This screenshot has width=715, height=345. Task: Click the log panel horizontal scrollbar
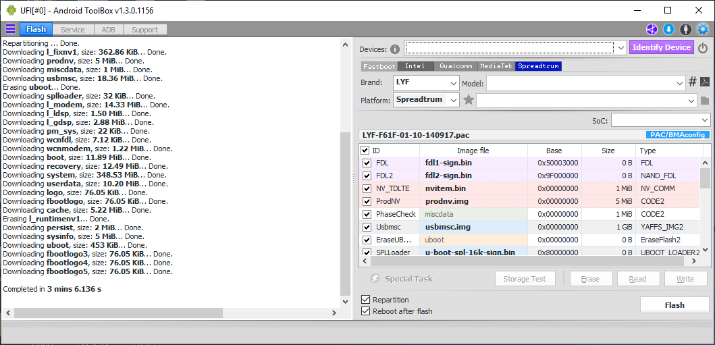pyautogui.click(x=171, y=313)
